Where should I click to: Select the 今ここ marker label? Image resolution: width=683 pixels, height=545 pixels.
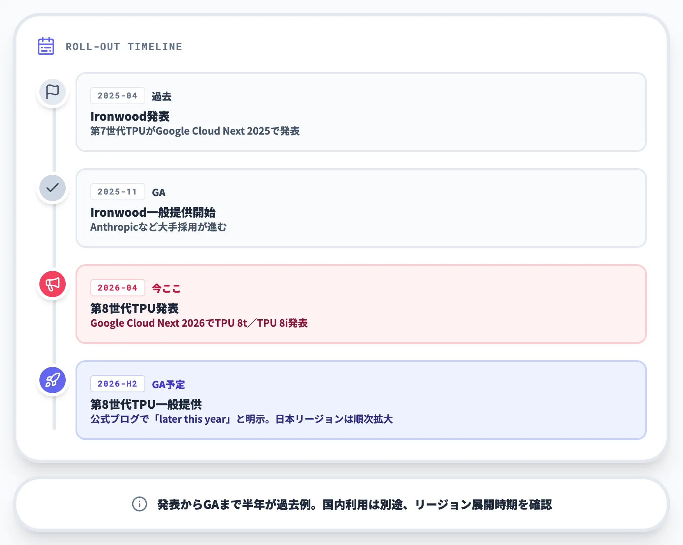point(165,288)
